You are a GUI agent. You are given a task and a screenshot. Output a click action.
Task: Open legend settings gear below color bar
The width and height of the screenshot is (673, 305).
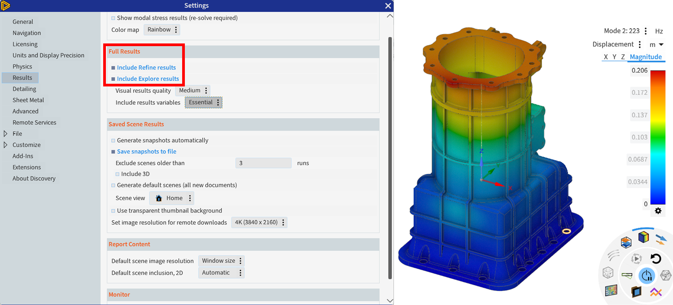pyautogui.click(x=658, y=210)
